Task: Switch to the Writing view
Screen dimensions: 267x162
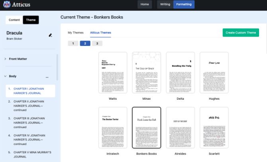Action: [x=165, y=4]
